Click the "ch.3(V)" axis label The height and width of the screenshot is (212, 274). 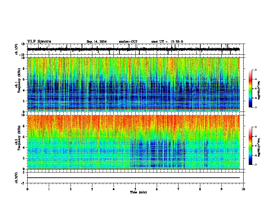(16, 178)
